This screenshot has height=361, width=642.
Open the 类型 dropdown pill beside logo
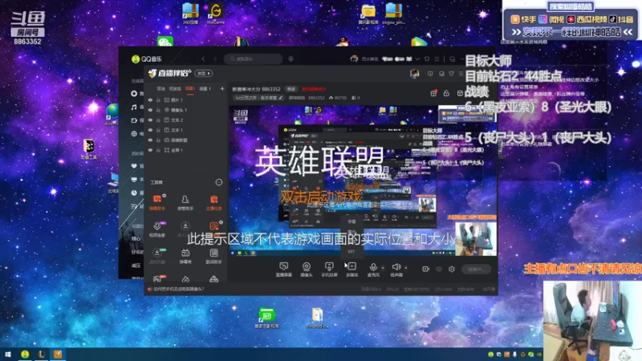(204, 74)
